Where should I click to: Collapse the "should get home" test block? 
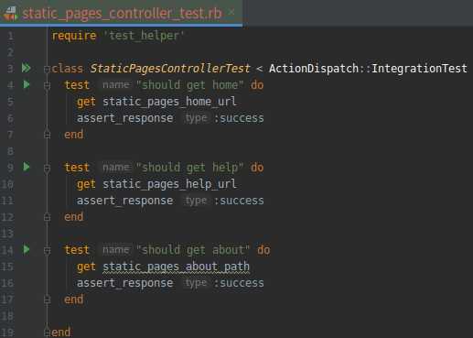coord(47,86)
